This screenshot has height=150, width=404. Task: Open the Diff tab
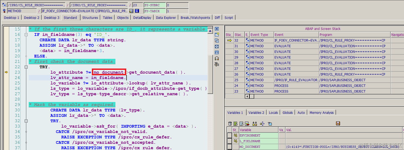217,18
